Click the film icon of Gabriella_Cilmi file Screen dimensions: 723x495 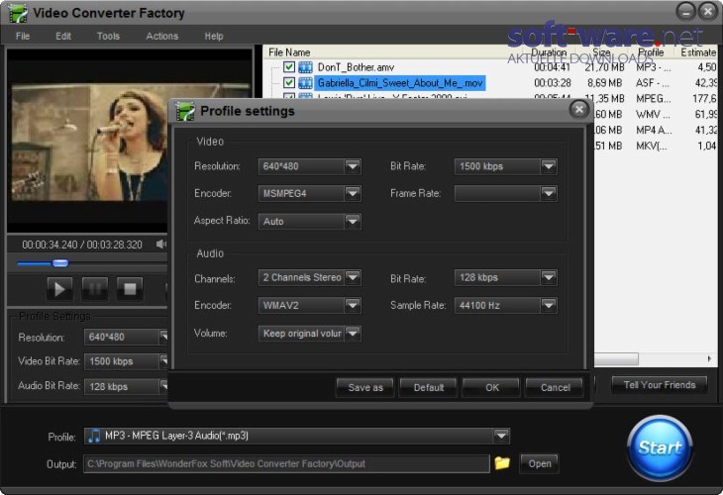pyautogui.click(x=305, y=83)
